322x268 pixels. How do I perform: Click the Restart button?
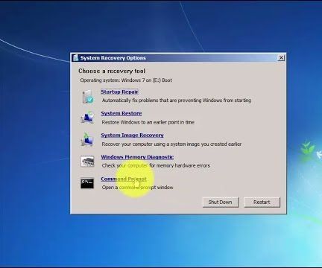[x=262, y=202]
